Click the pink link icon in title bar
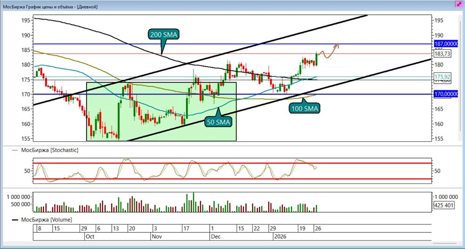The width and height of the screenshot is (465, 249). click(459, 4)
